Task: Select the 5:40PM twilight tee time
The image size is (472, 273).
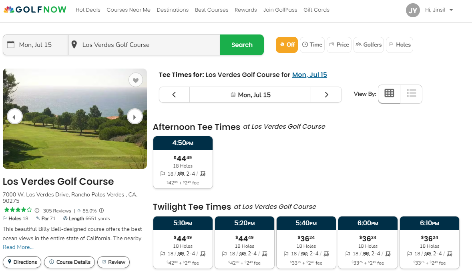Action: [306, 243]
